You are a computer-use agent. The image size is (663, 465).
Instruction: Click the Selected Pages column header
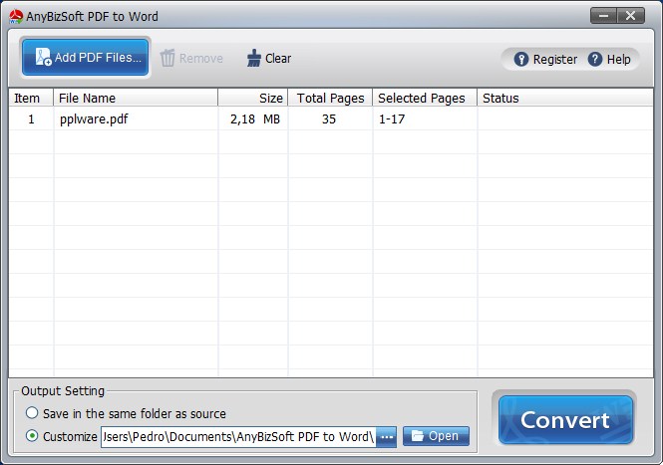[425, 98]
